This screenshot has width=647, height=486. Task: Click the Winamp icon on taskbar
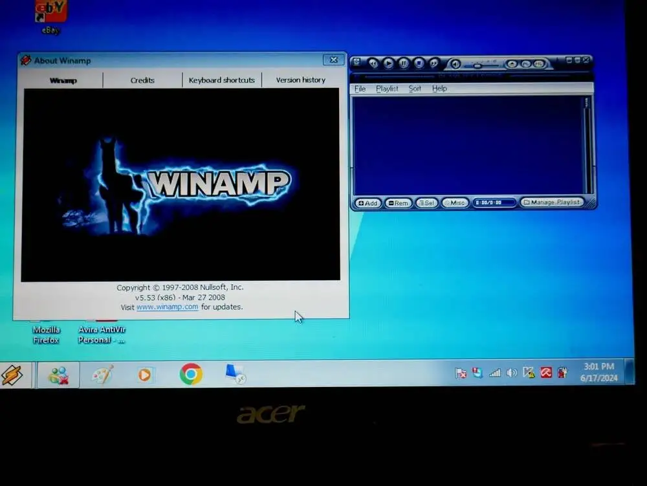[x=12, y=375]
